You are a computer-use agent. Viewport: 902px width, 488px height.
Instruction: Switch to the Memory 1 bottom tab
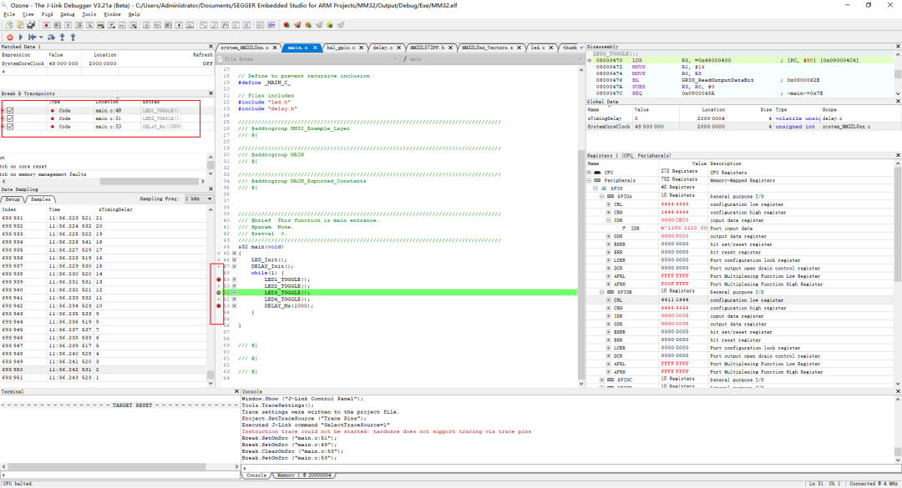coord(304,475)
